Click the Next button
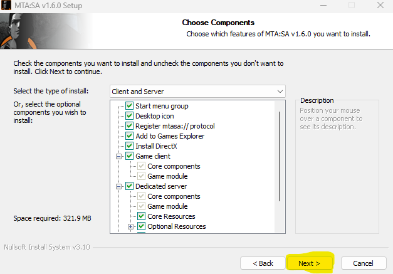Image resolution: width=393 pixels, height=274 pixels. (x=309, y=263)
